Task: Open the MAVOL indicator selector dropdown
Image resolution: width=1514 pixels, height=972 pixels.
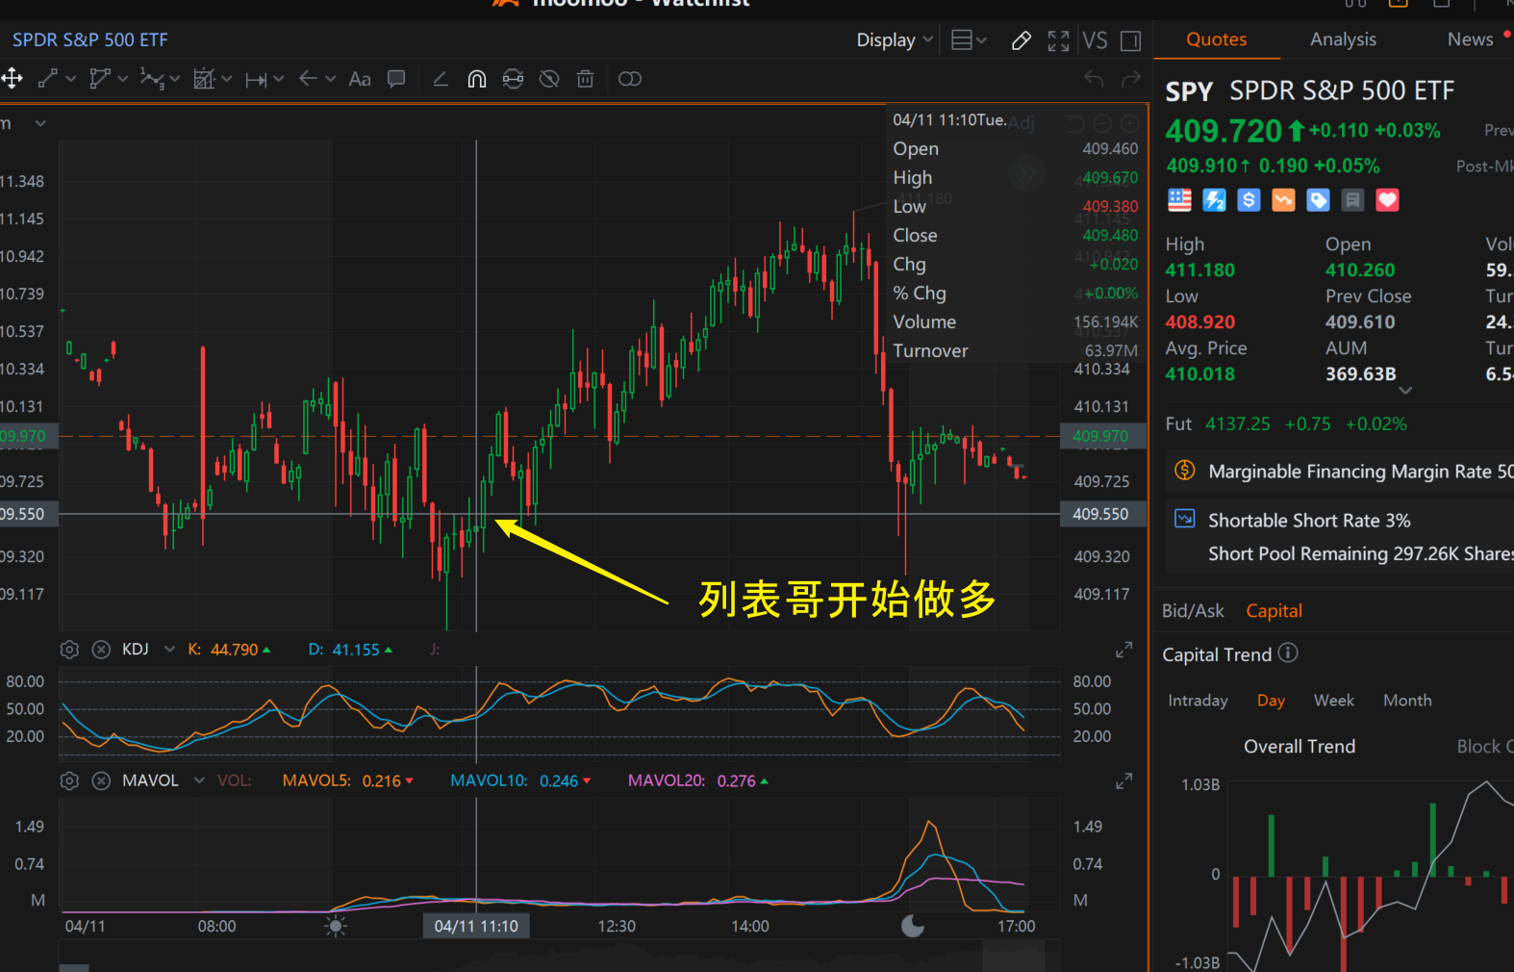Action: pos(199,780)
